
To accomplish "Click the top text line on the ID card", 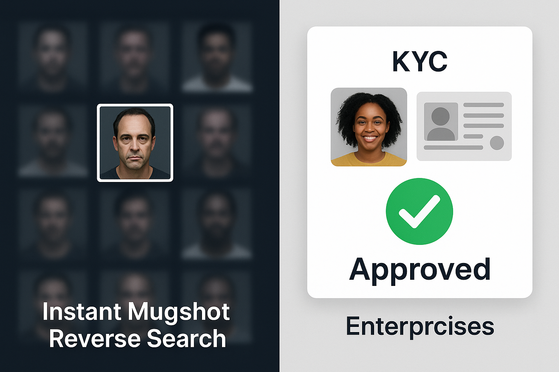I will pyautogui.click(x=484, y=105).
